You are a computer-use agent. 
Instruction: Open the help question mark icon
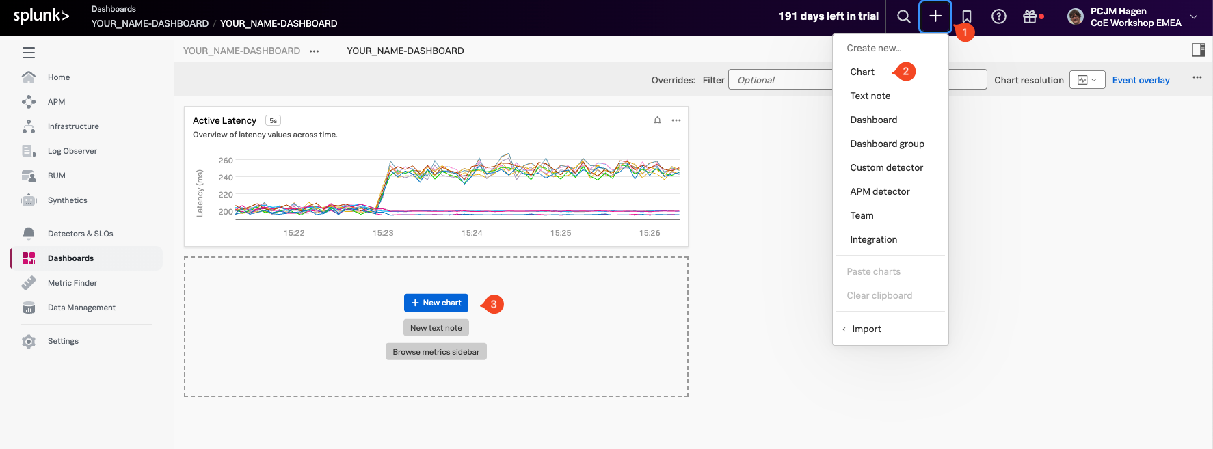tap(998, 16)
